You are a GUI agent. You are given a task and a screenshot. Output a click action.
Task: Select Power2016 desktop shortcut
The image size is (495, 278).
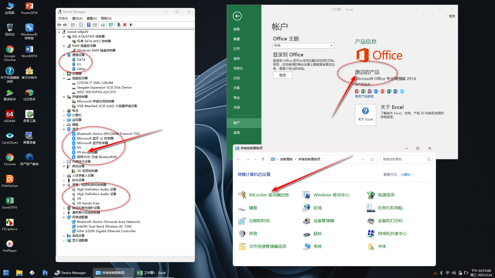[29, 8]
